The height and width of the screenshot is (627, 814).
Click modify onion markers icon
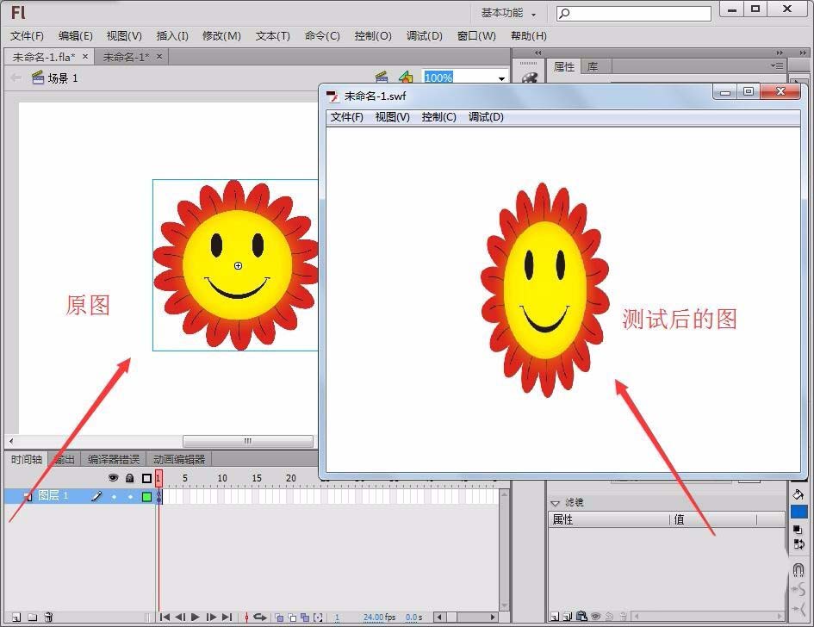pos(318,618)
